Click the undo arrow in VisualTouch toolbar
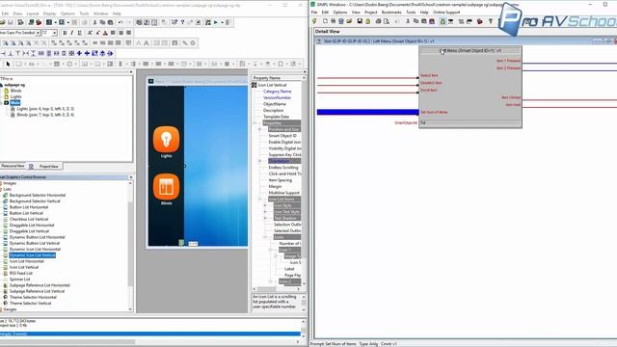Screen dimensions: 617x347 121,22
